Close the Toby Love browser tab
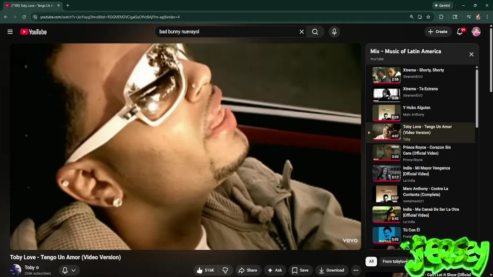Image resolution: width=493 pixels, height=277 pixels. click(x=59, y=5)
